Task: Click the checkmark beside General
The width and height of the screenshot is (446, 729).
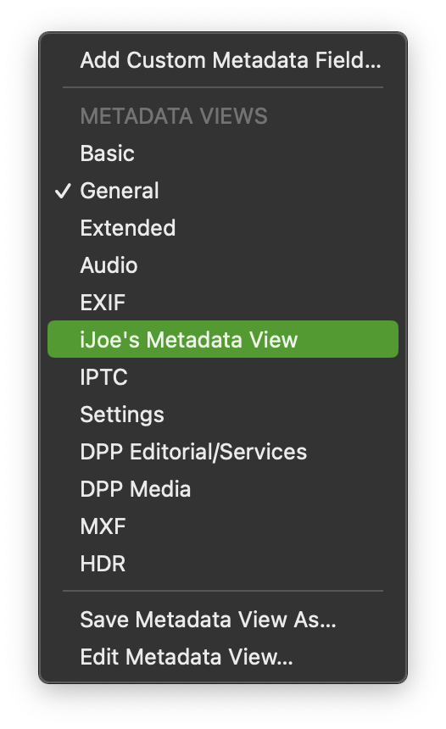Action: (63, 191)
